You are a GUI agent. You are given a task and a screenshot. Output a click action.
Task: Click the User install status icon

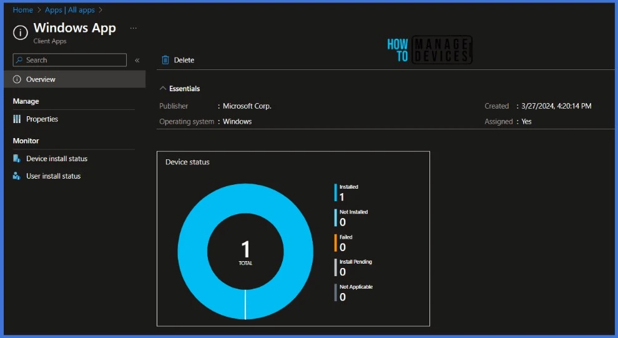[x=17, y=176]
